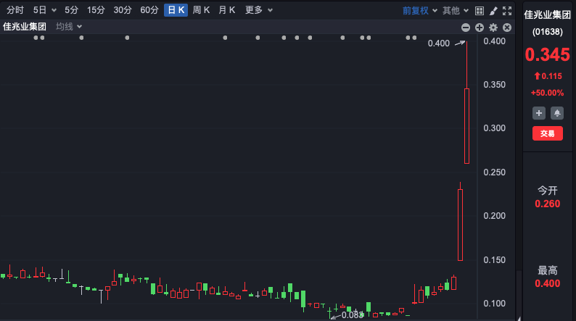576x321 pixels.
Task: Open the 更多 timeframes dropdown
Action: [259, 10]
